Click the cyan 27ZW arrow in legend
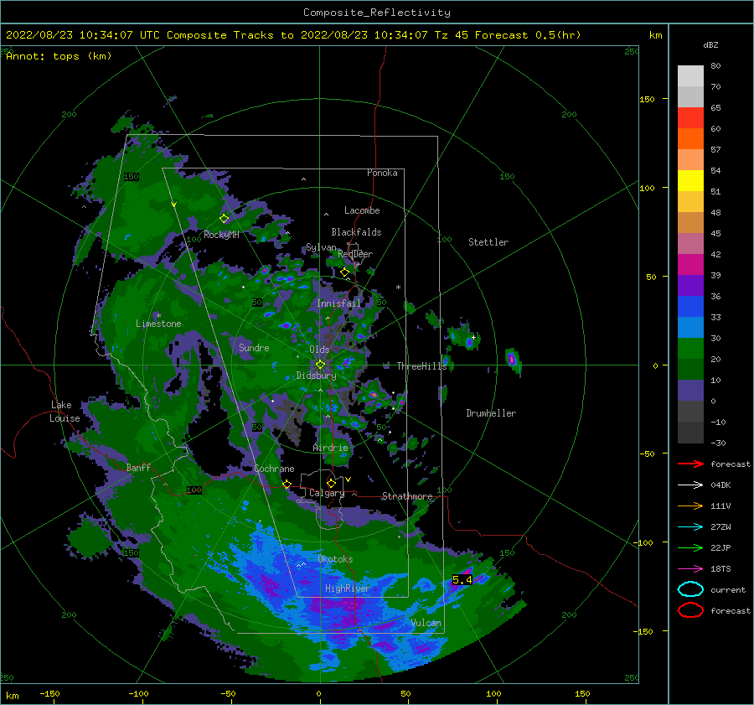The image size is (754, 705). 690,527
